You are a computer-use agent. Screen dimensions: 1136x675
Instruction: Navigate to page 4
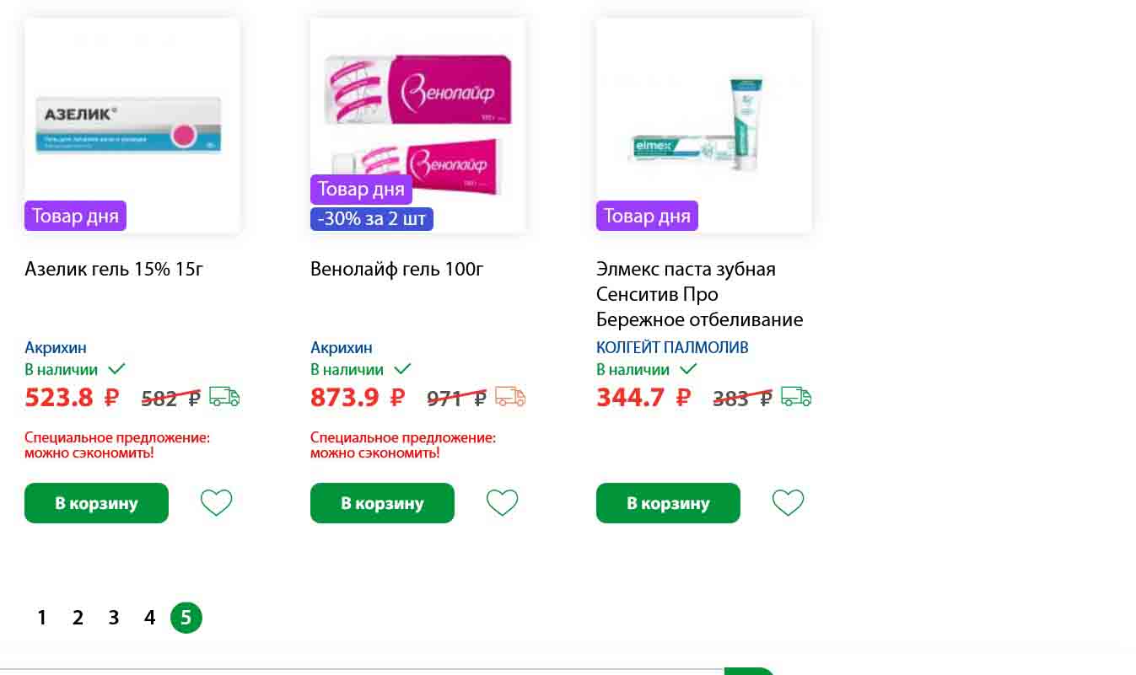point(150,618)
